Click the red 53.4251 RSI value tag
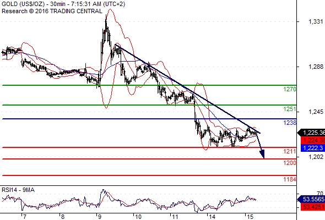 [x=313, y=207]
